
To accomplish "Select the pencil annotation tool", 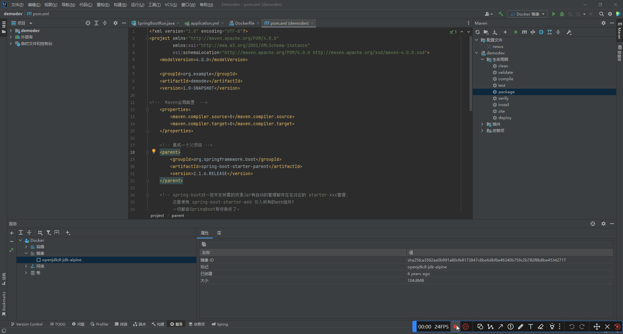I will click(520, 327).
